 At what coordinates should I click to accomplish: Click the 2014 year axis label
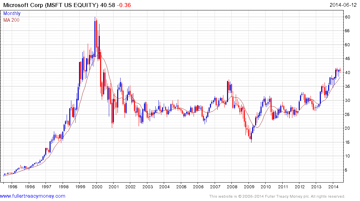pos(333,187)
